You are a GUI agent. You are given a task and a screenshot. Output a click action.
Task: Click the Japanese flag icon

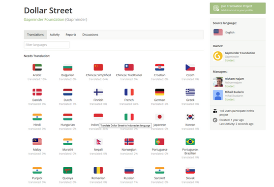click(159, 117)
